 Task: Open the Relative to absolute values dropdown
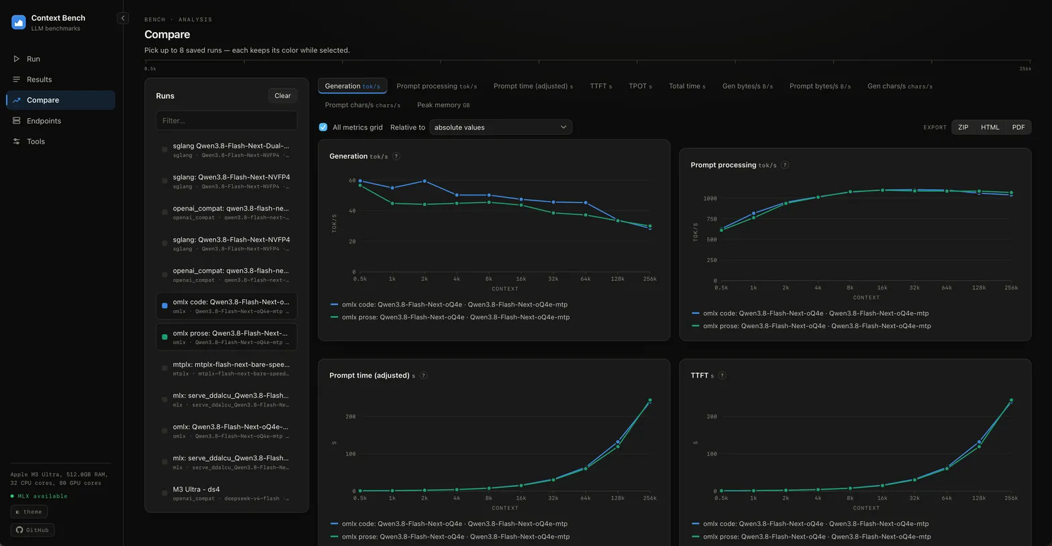(x=501, y=127)
